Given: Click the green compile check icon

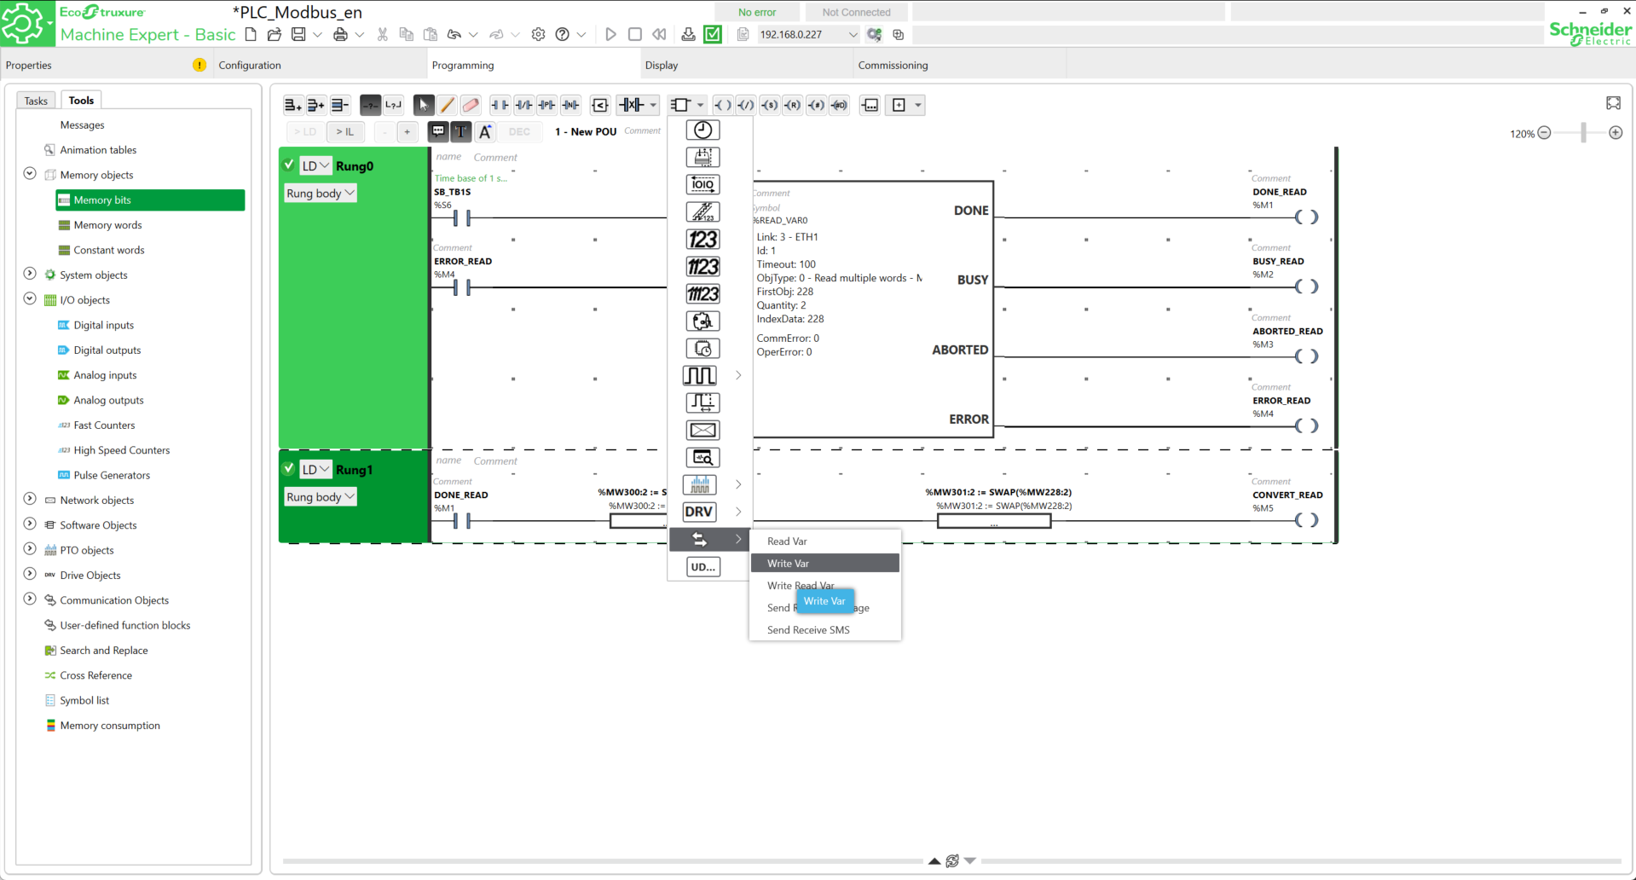Looking at the screenshot, I should tap(713, 35).
